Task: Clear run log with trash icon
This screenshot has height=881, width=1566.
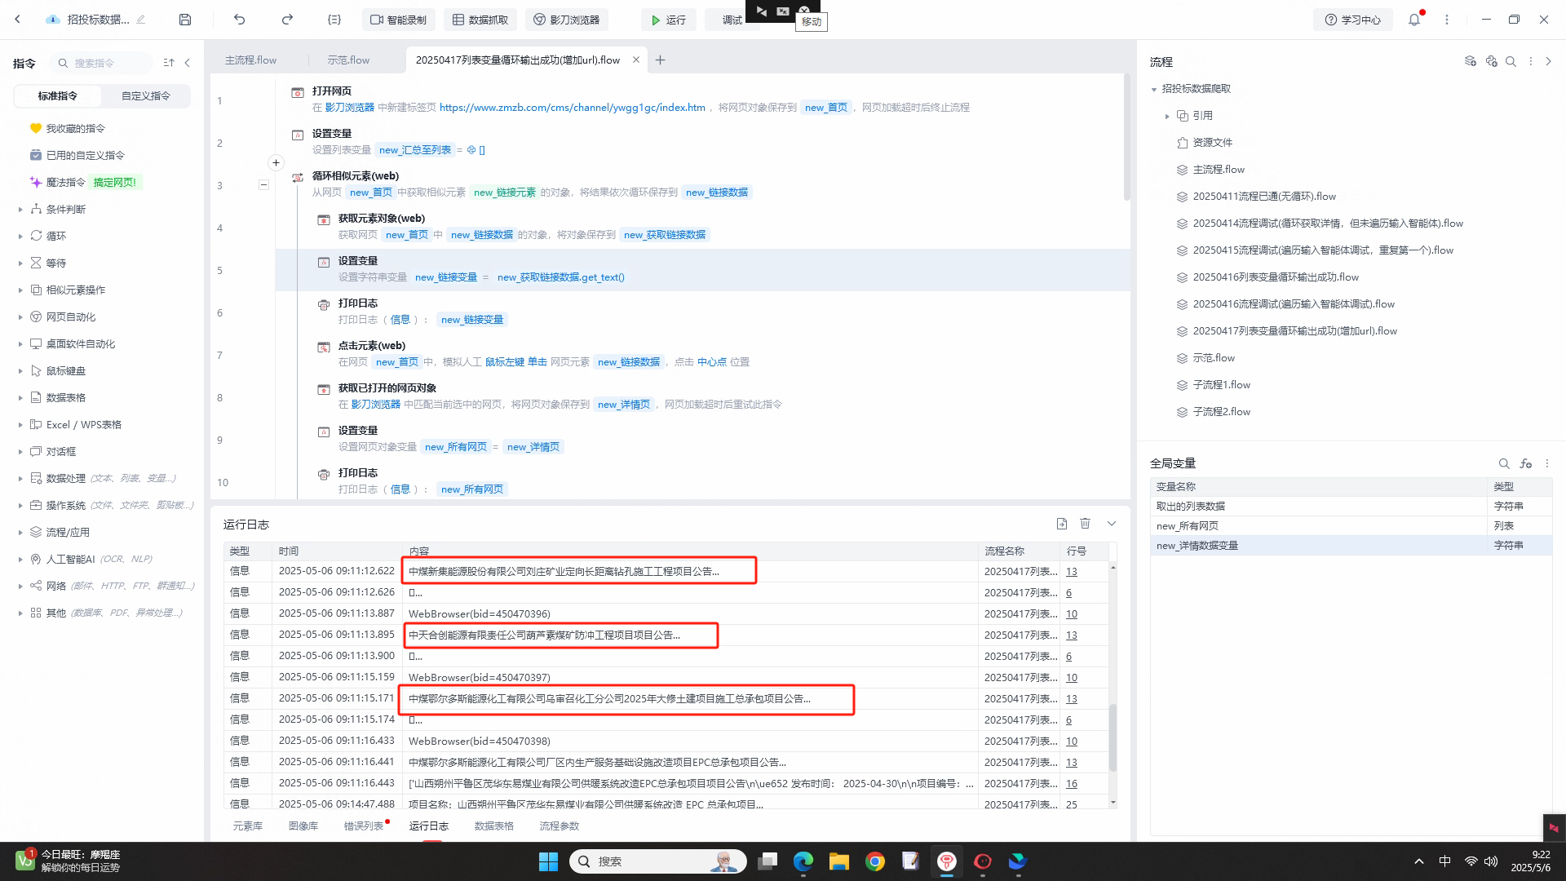Action: (1085, 524)
